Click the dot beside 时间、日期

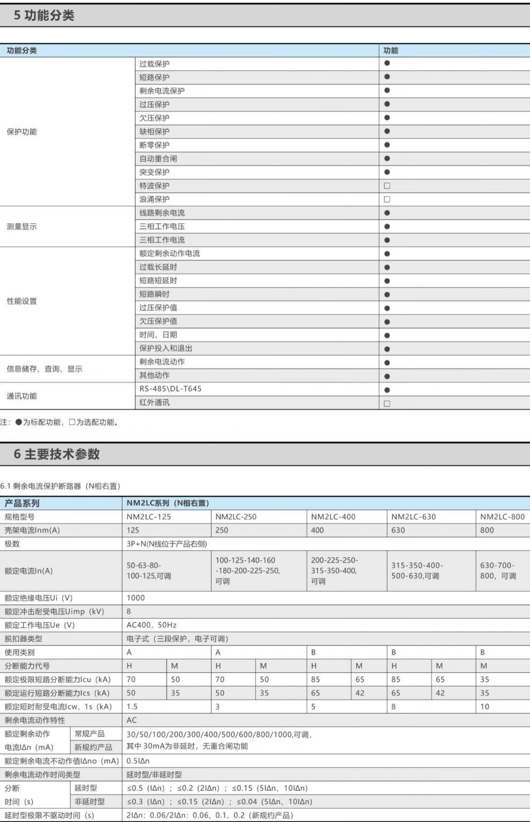(x=387, y=335)
